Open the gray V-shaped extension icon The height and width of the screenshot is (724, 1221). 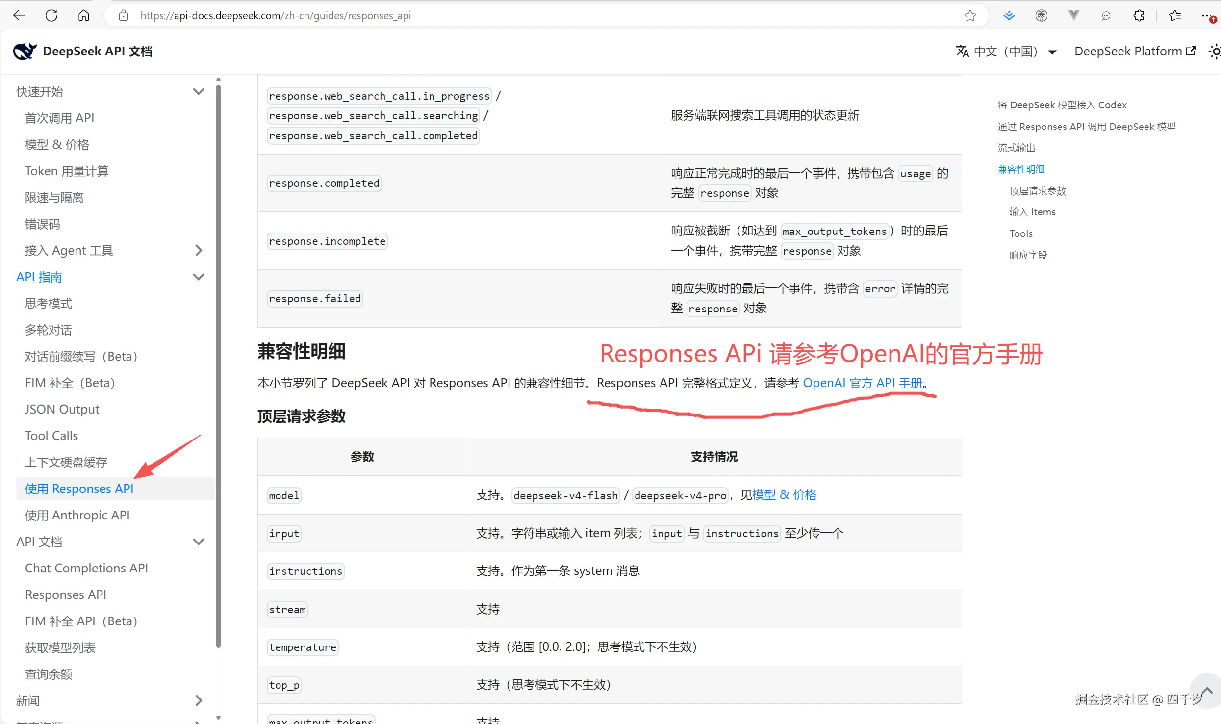[x=1073, y=15]
